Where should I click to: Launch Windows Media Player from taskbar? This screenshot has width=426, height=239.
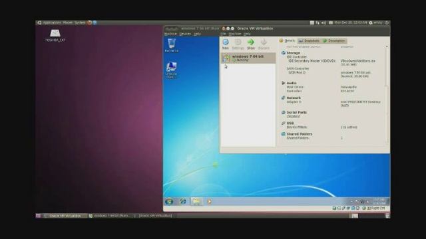(210, 201)
